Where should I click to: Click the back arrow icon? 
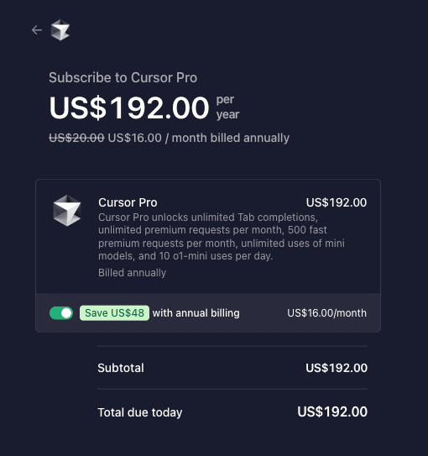pyautogui.click(x=37, y=30)
